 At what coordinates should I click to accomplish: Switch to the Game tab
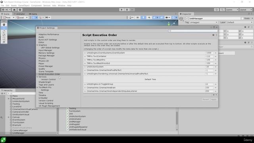[x=33, y=14]
